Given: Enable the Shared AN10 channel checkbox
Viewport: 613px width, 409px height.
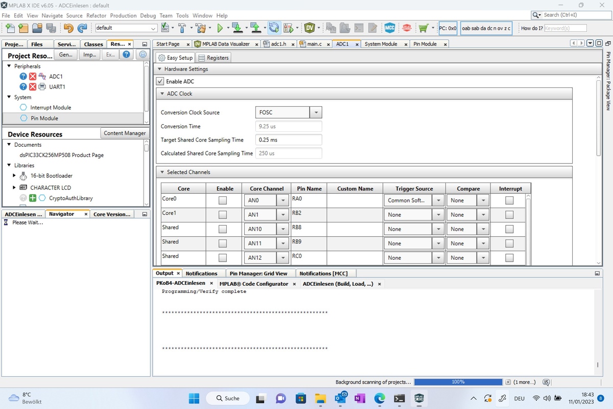Looking at the screenshot, I should (223, 229).
